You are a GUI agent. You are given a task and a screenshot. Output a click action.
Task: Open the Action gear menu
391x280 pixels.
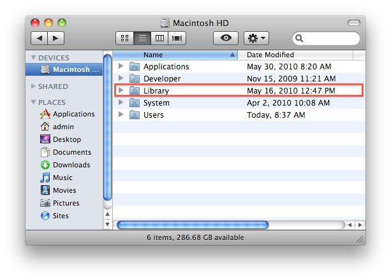[x=256, y=38]
